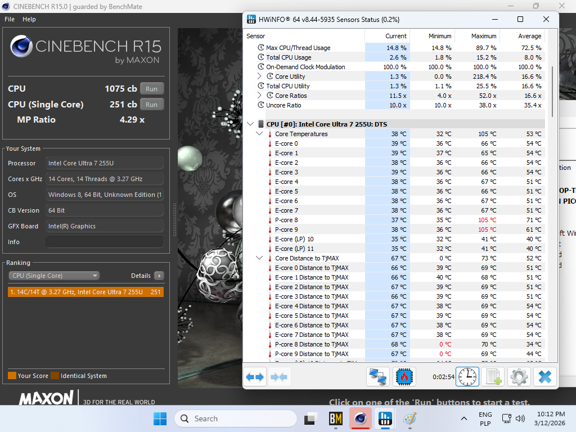Collapse the CPU [#0] Intel Core Ultra 7 255U section
576x432 pixels.
pos(250,124)
